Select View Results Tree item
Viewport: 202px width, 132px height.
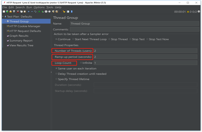[x=21, y=45]
